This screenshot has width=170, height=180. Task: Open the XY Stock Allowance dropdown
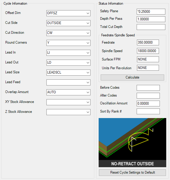68,102
